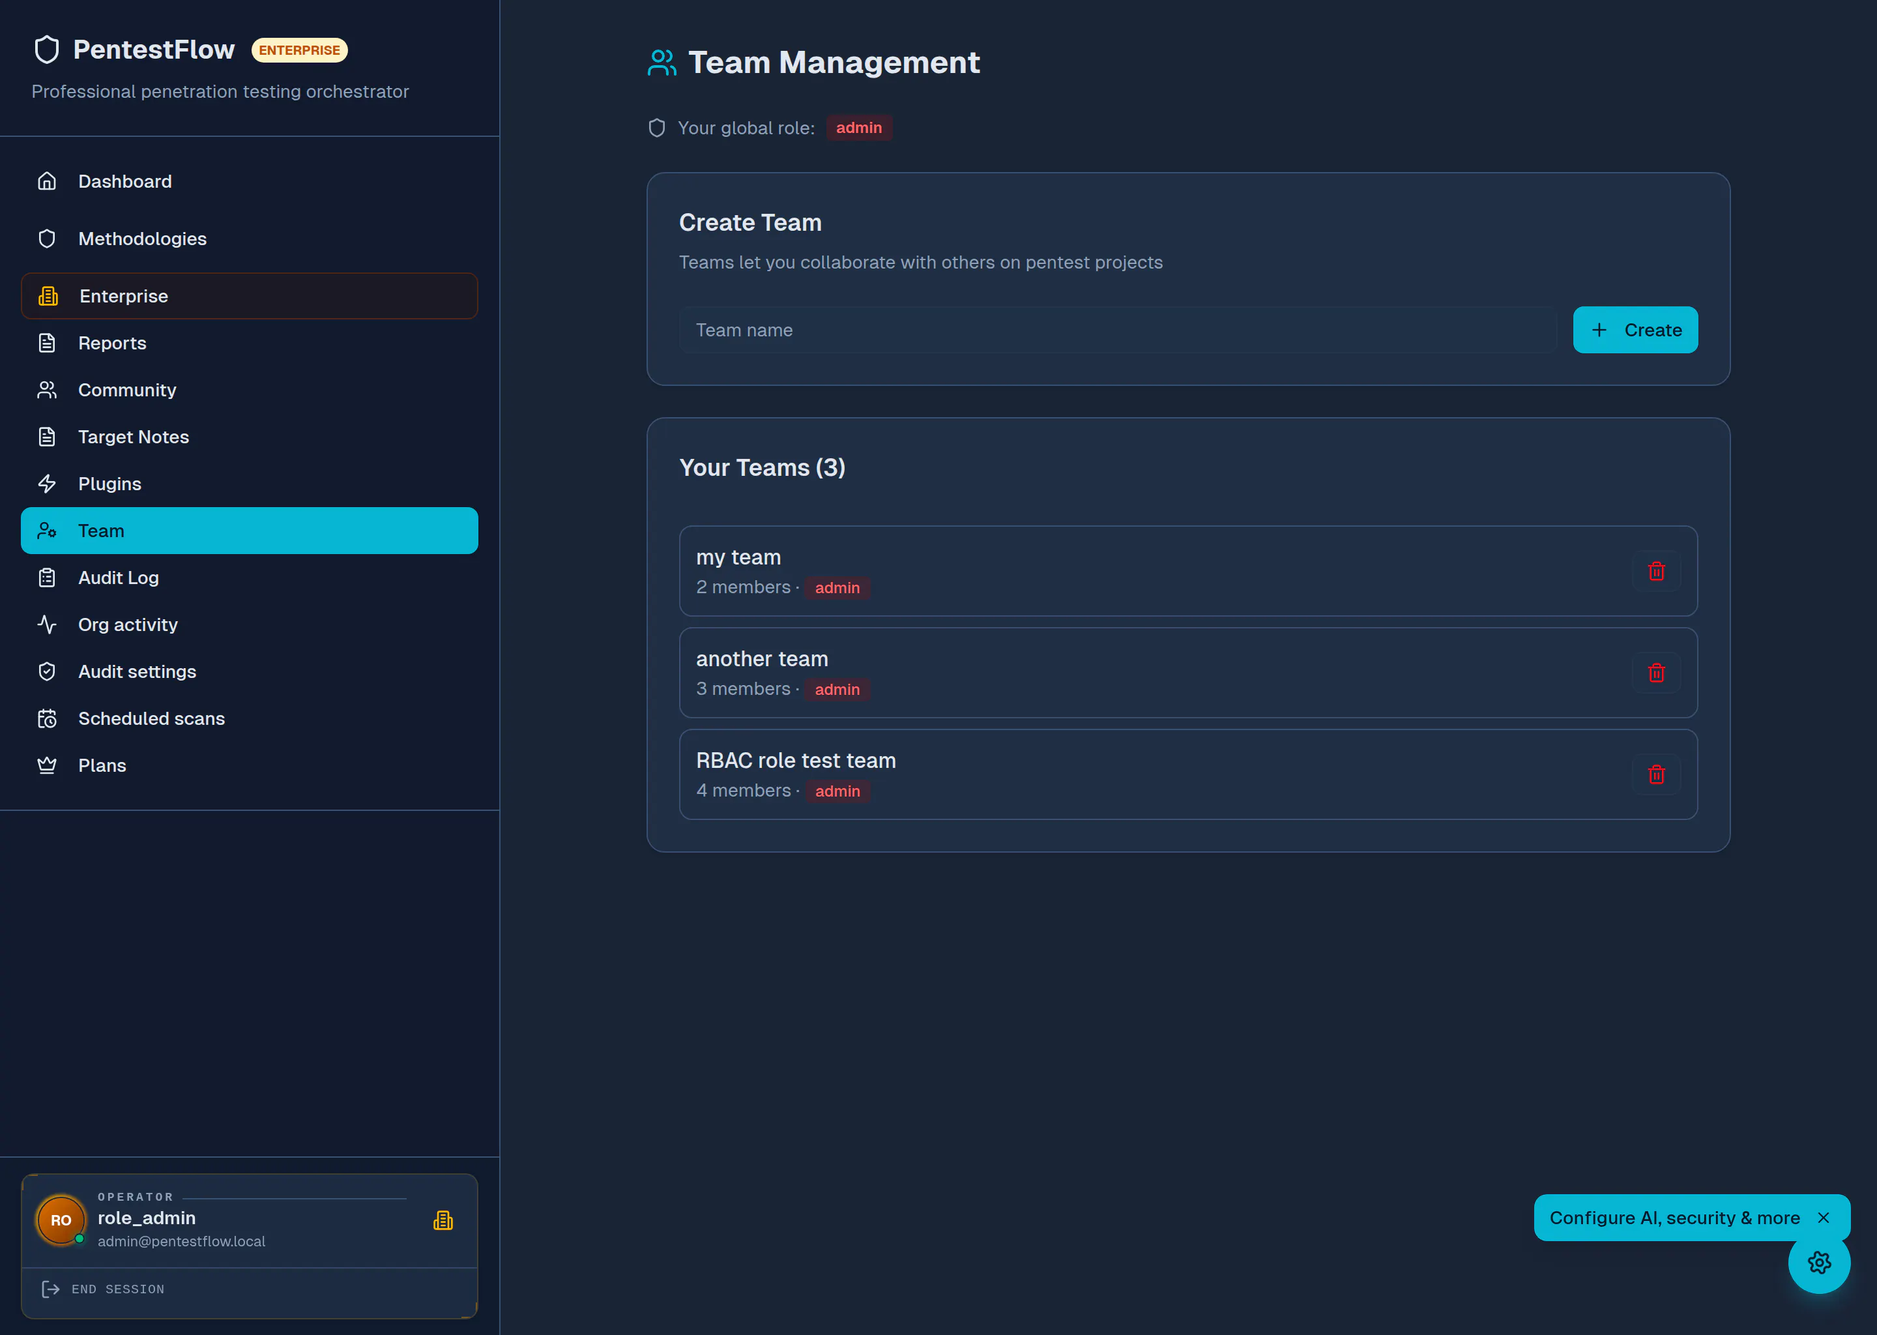Screen dimensions: 1877x1335
Task: Open the Reports page
Action: (249, 343)
